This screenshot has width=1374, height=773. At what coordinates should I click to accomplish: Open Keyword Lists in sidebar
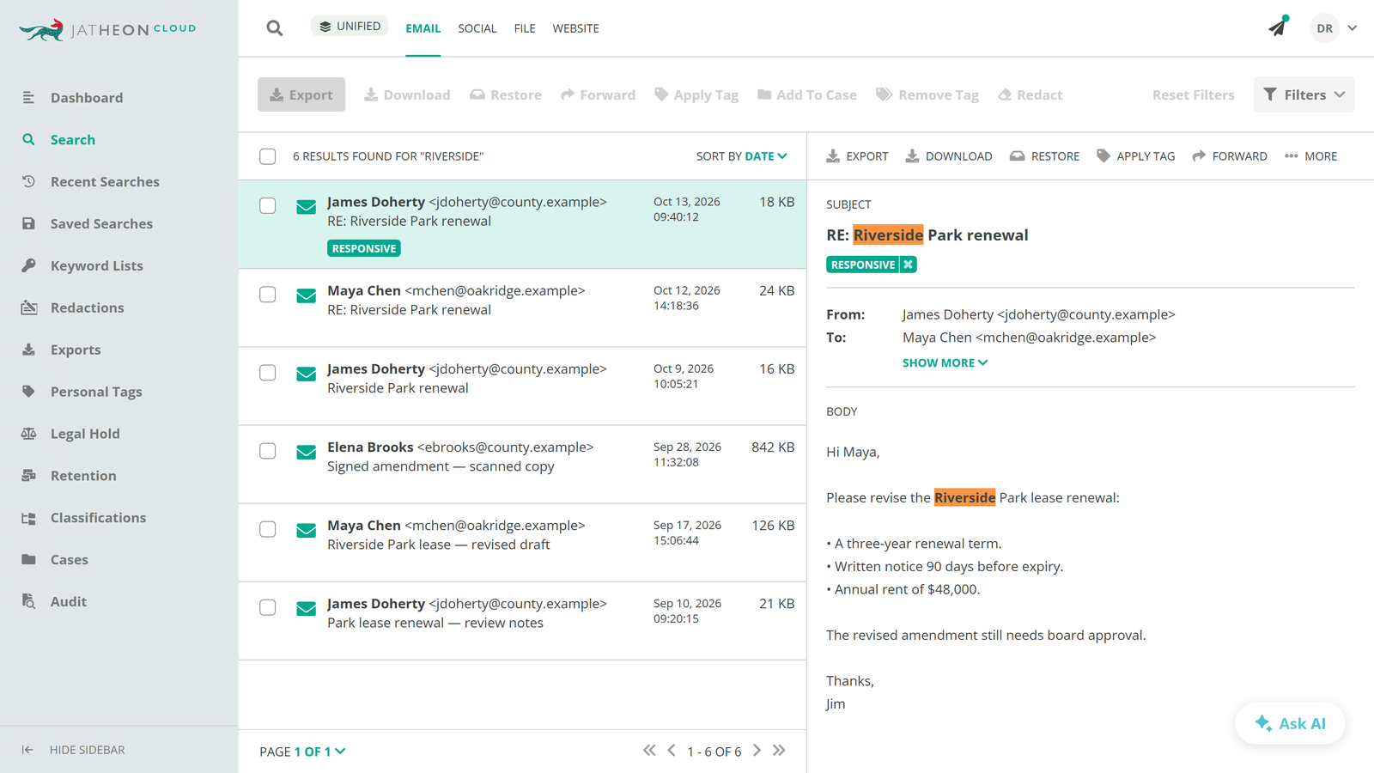[96, 266]
